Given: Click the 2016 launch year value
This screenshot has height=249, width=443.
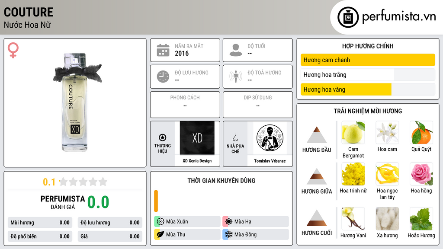Looking at the screenshot, I should point(182,53).
